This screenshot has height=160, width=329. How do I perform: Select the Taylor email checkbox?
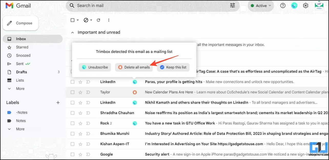(73, 92)
